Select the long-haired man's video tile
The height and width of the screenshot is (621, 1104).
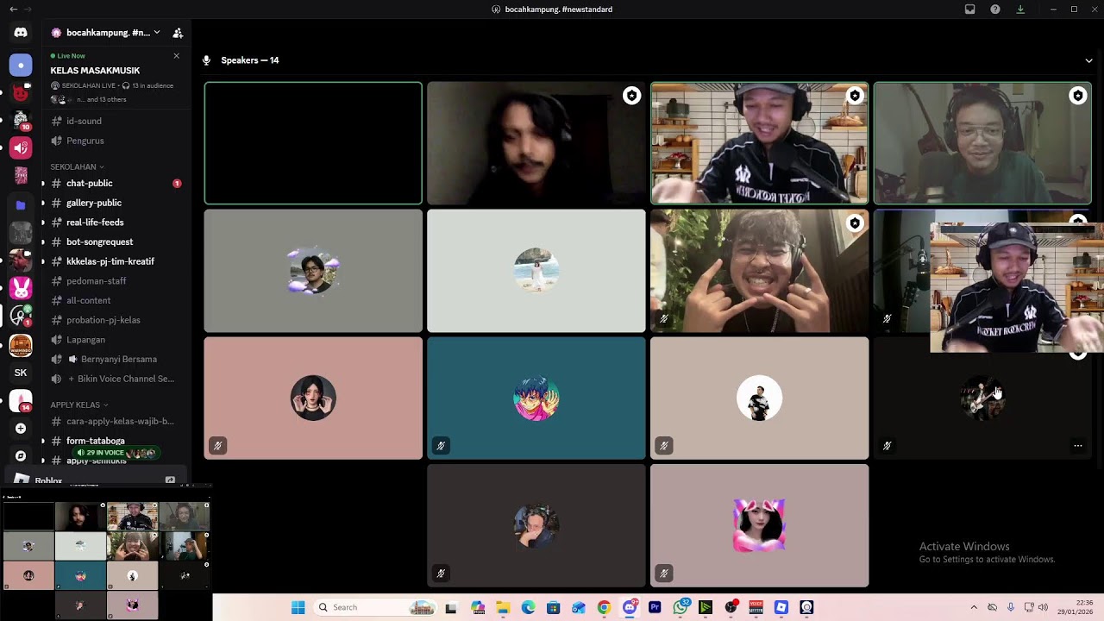[x=536, y=143]
